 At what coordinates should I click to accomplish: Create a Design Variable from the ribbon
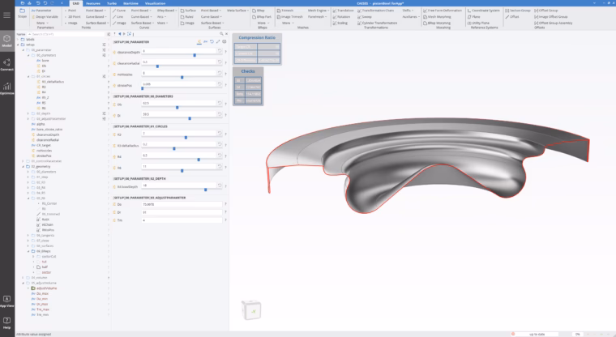(x=45, y=17)
